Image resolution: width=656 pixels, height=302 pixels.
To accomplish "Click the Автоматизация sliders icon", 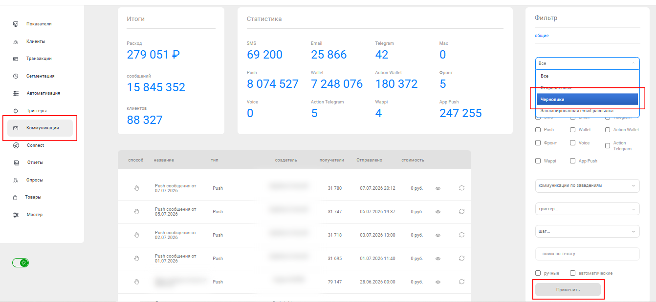I will (x=16, y=93).
